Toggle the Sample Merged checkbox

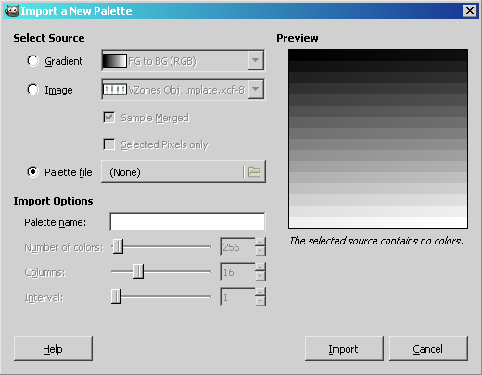pyautogui.click(x=109, y=118)
